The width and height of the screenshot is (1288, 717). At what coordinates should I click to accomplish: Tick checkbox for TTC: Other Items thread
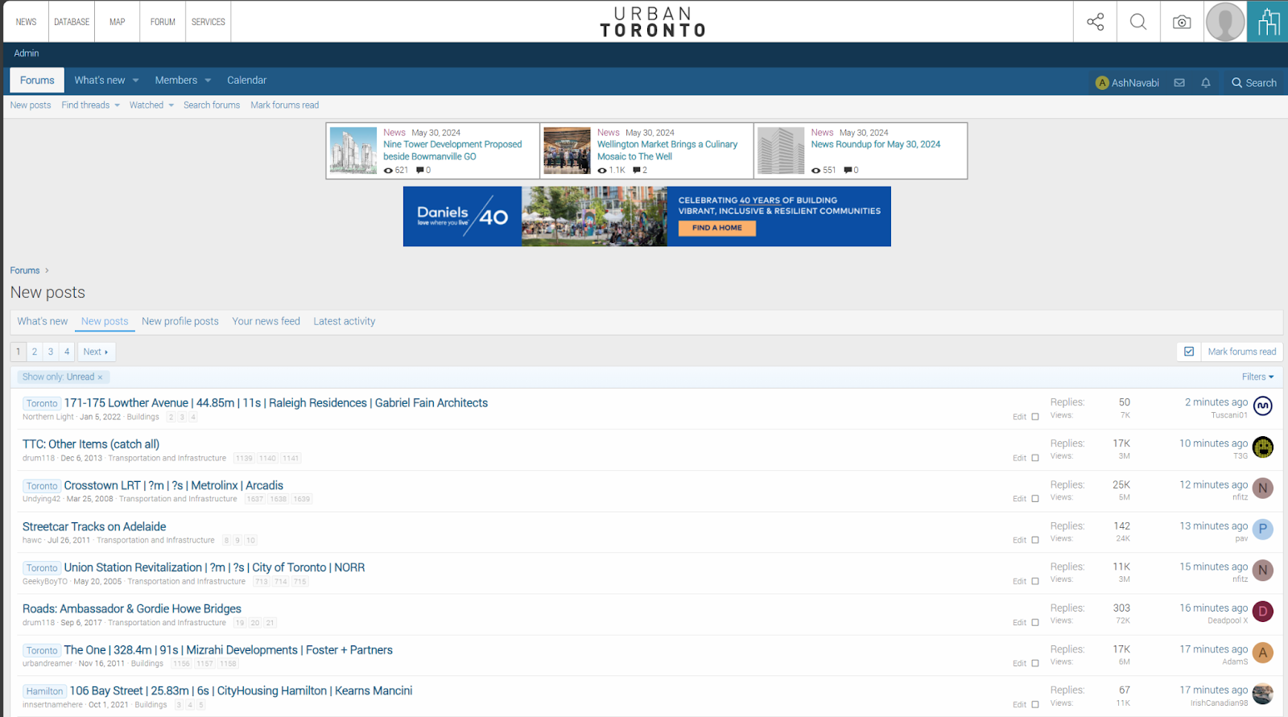click(x=1035, y=458)
